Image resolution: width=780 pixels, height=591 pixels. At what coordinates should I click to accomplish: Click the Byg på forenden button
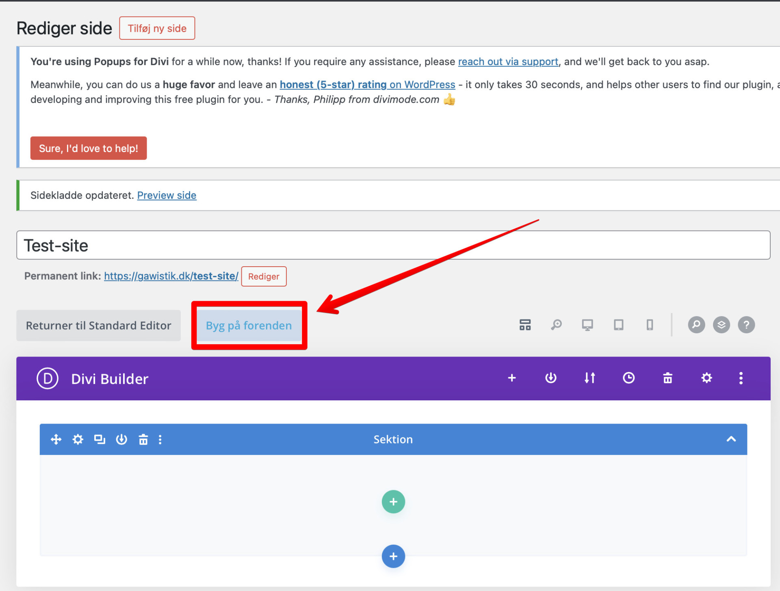[x=249, y=326]
